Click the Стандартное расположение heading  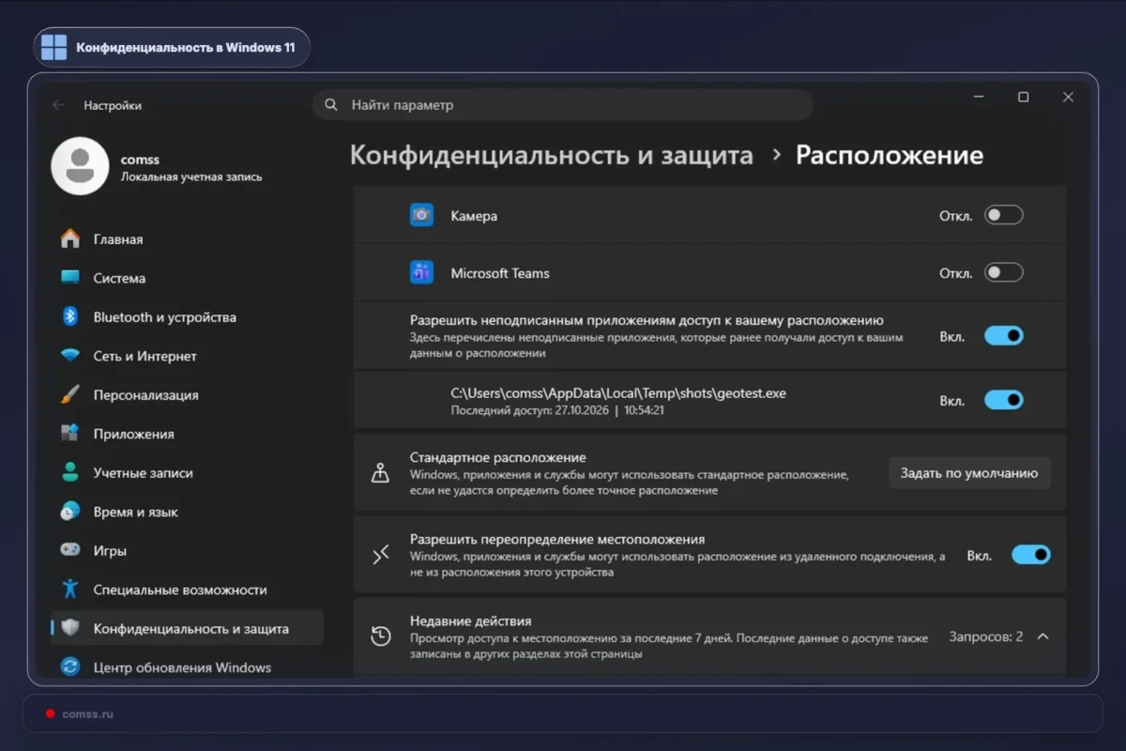(x=498, y=457)
